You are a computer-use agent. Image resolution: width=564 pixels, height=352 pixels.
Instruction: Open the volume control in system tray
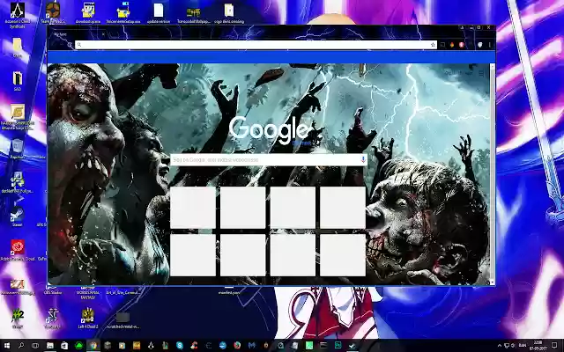click(513, 346)
